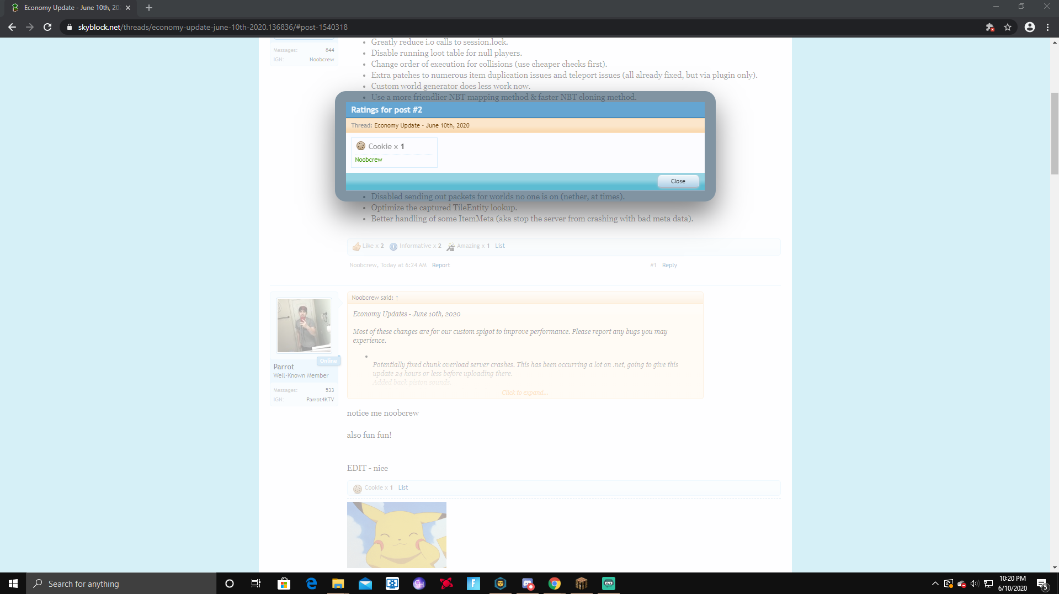Click cookie icon under Parrot's post
The image size is (1059, 594).
(x=358, y=489)
